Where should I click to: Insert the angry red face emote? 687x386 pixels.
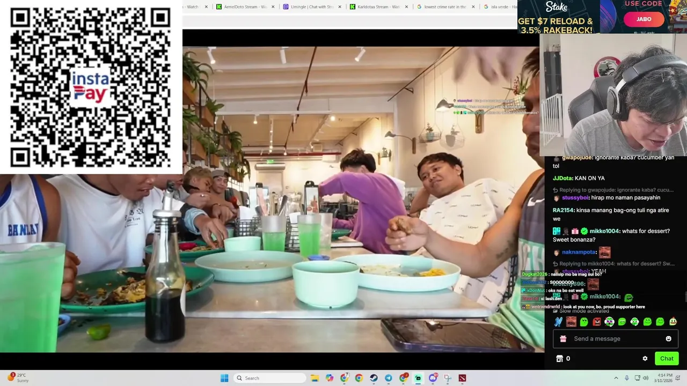[597, 322]
